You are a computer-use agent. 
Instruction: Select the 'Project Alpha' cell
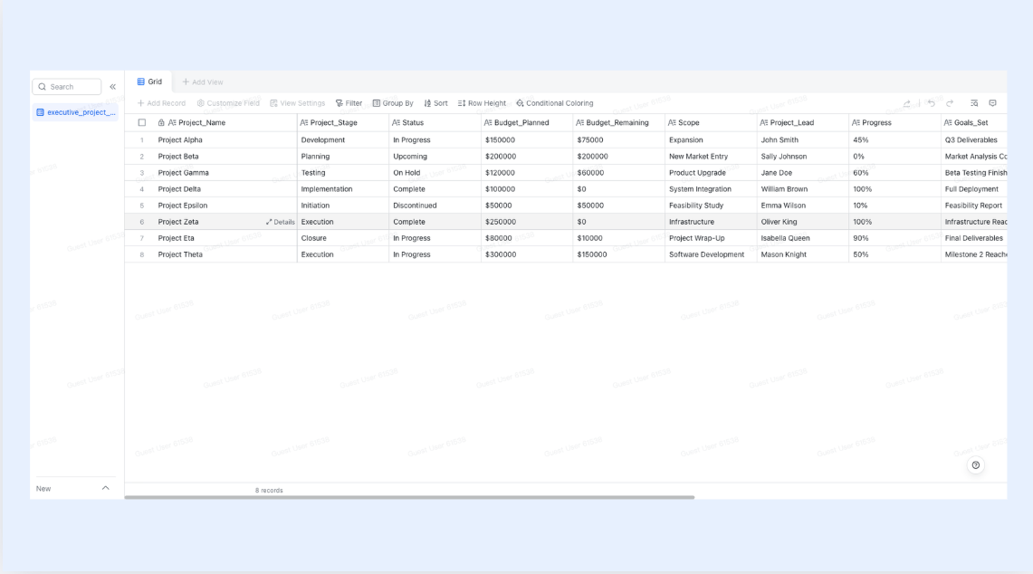coord(224,139)
